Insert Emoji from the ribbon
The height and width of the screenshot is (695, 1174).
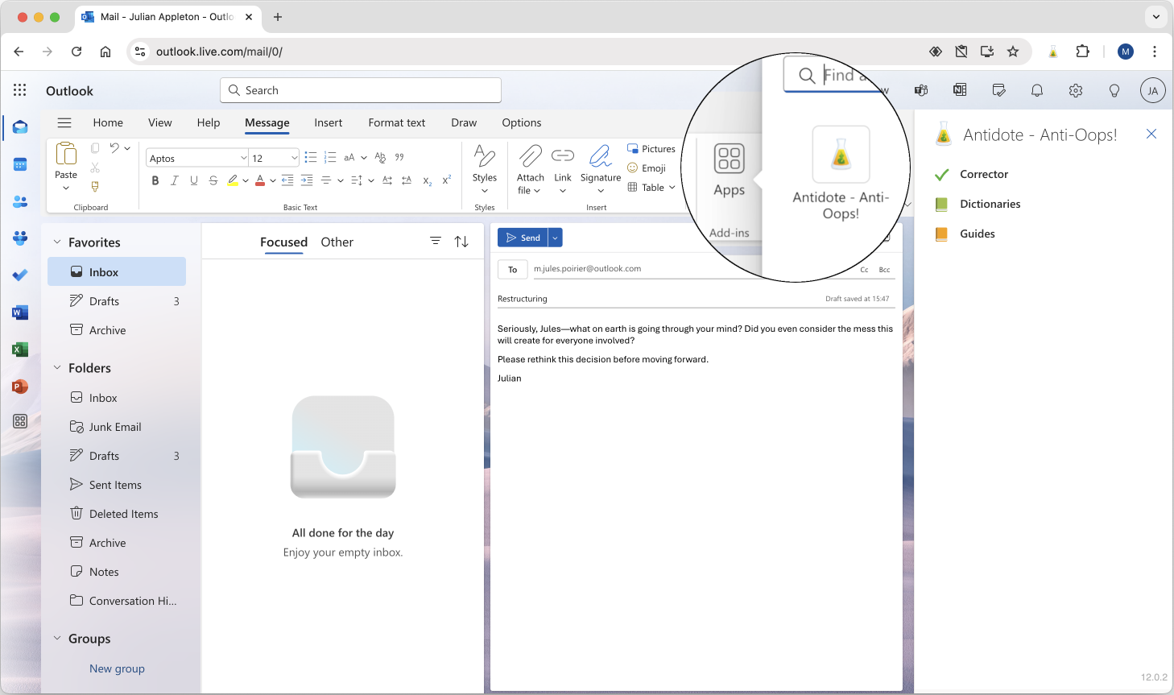click(x=647, y=168)
